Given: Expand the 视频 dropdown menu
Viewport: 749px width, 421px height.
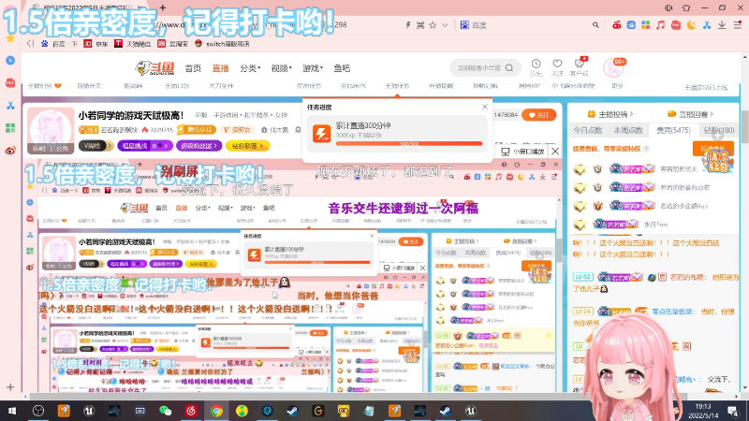Looking at the screenshot, I should pyautogui.click(x=282, y=68).
